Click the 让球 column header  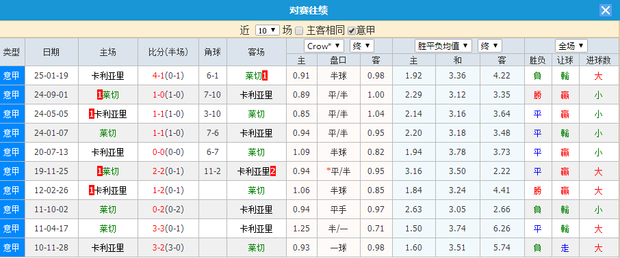pos(565,60)
